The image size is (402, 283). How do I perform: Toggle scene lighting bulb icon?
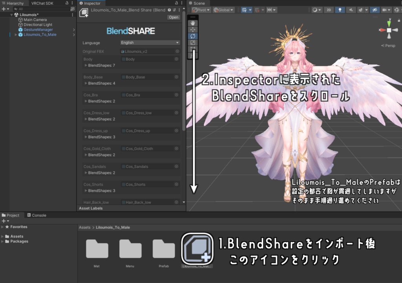click(x=340, y=10)
